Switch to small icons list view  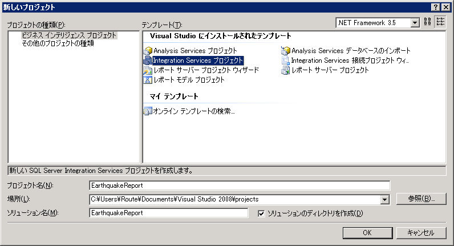[440, 22]
